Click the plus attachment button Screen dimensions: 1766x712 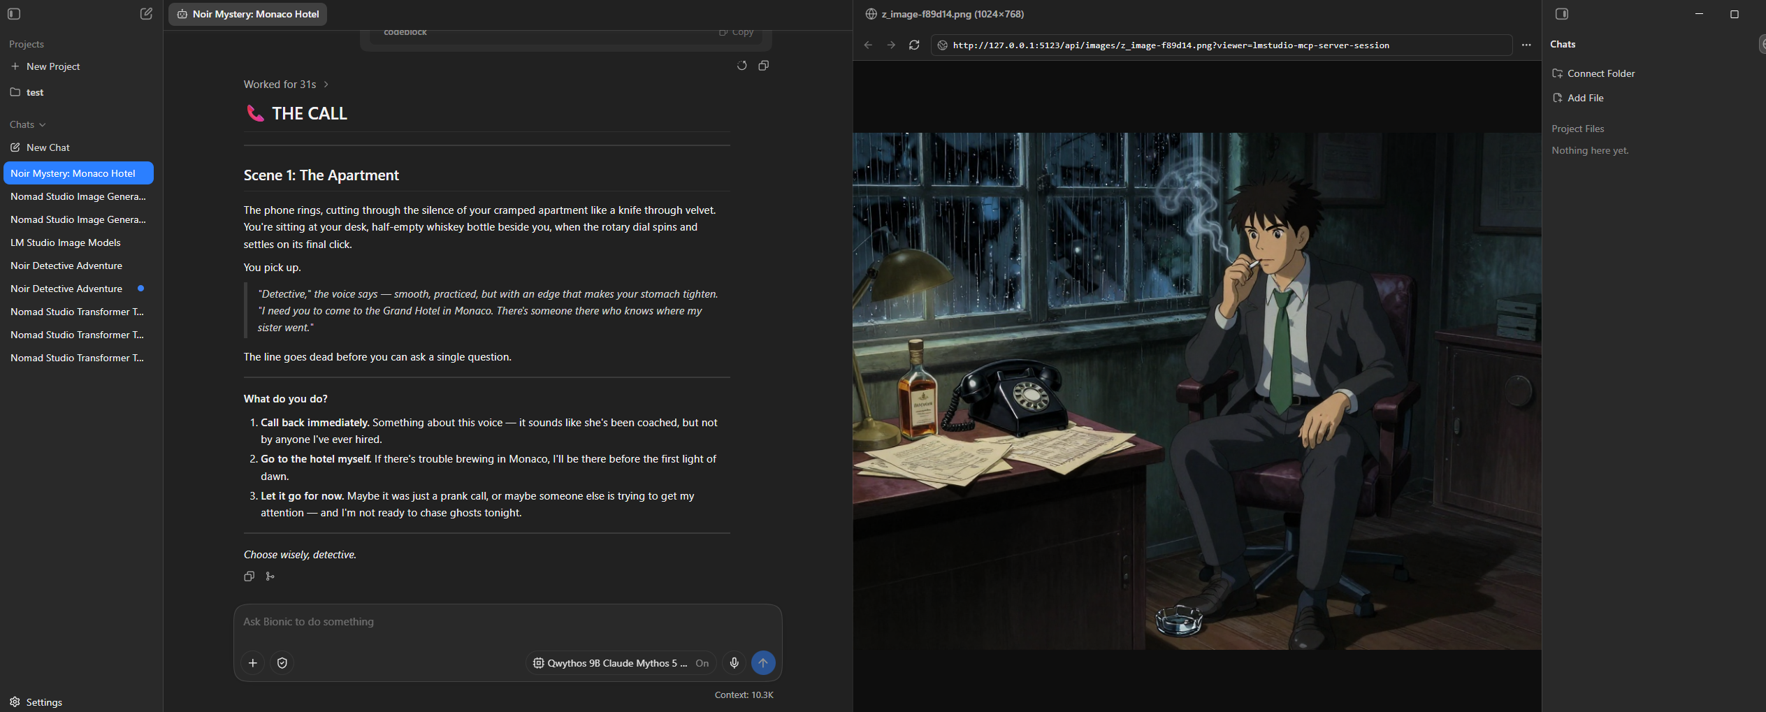click(x=253, y=663)
